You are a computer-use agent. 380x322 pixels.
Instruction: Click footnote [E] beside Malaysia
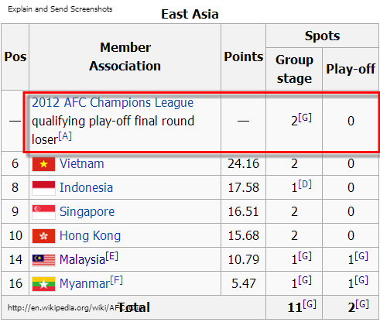(x=111, y=256)
